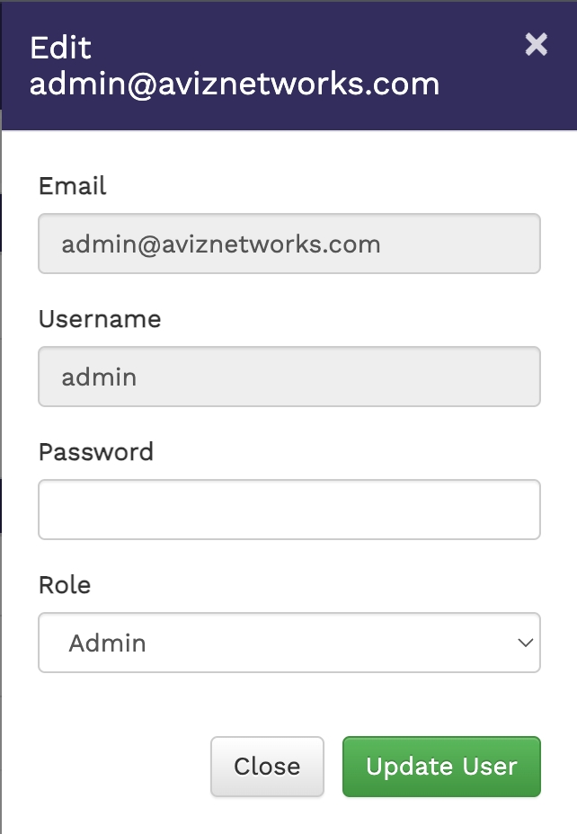Click admin@aviznetworks.com in the dialog header
Screen dimensions: 577x834
pos(235,84)
